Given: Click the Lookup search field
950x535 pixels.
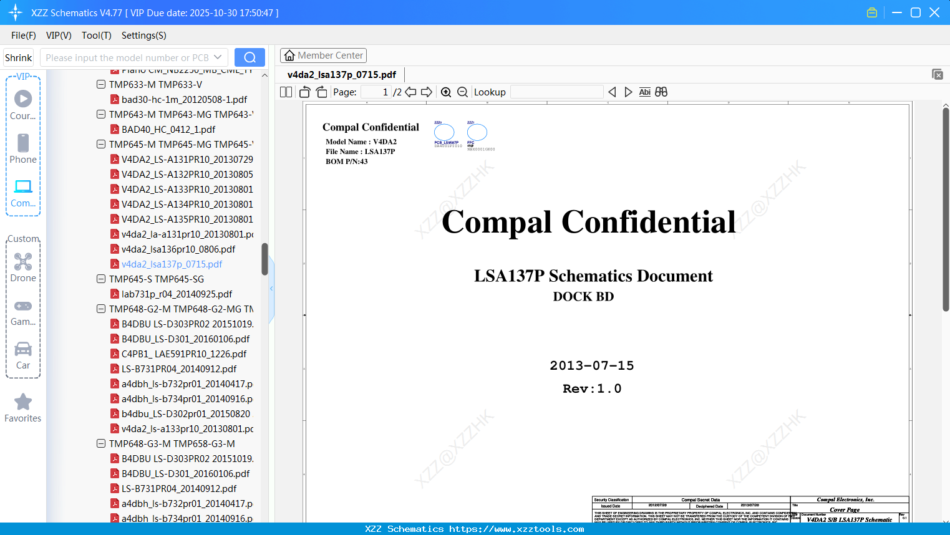Looking at the screenshot, I should click(x=557, y=92).
